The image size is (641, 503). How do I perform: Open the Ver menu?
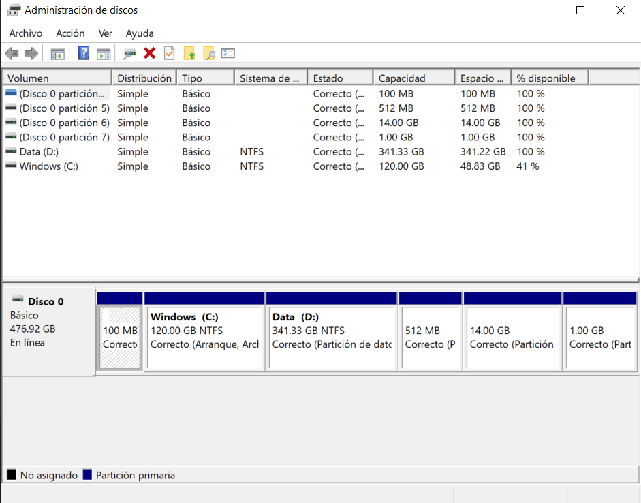105,33
